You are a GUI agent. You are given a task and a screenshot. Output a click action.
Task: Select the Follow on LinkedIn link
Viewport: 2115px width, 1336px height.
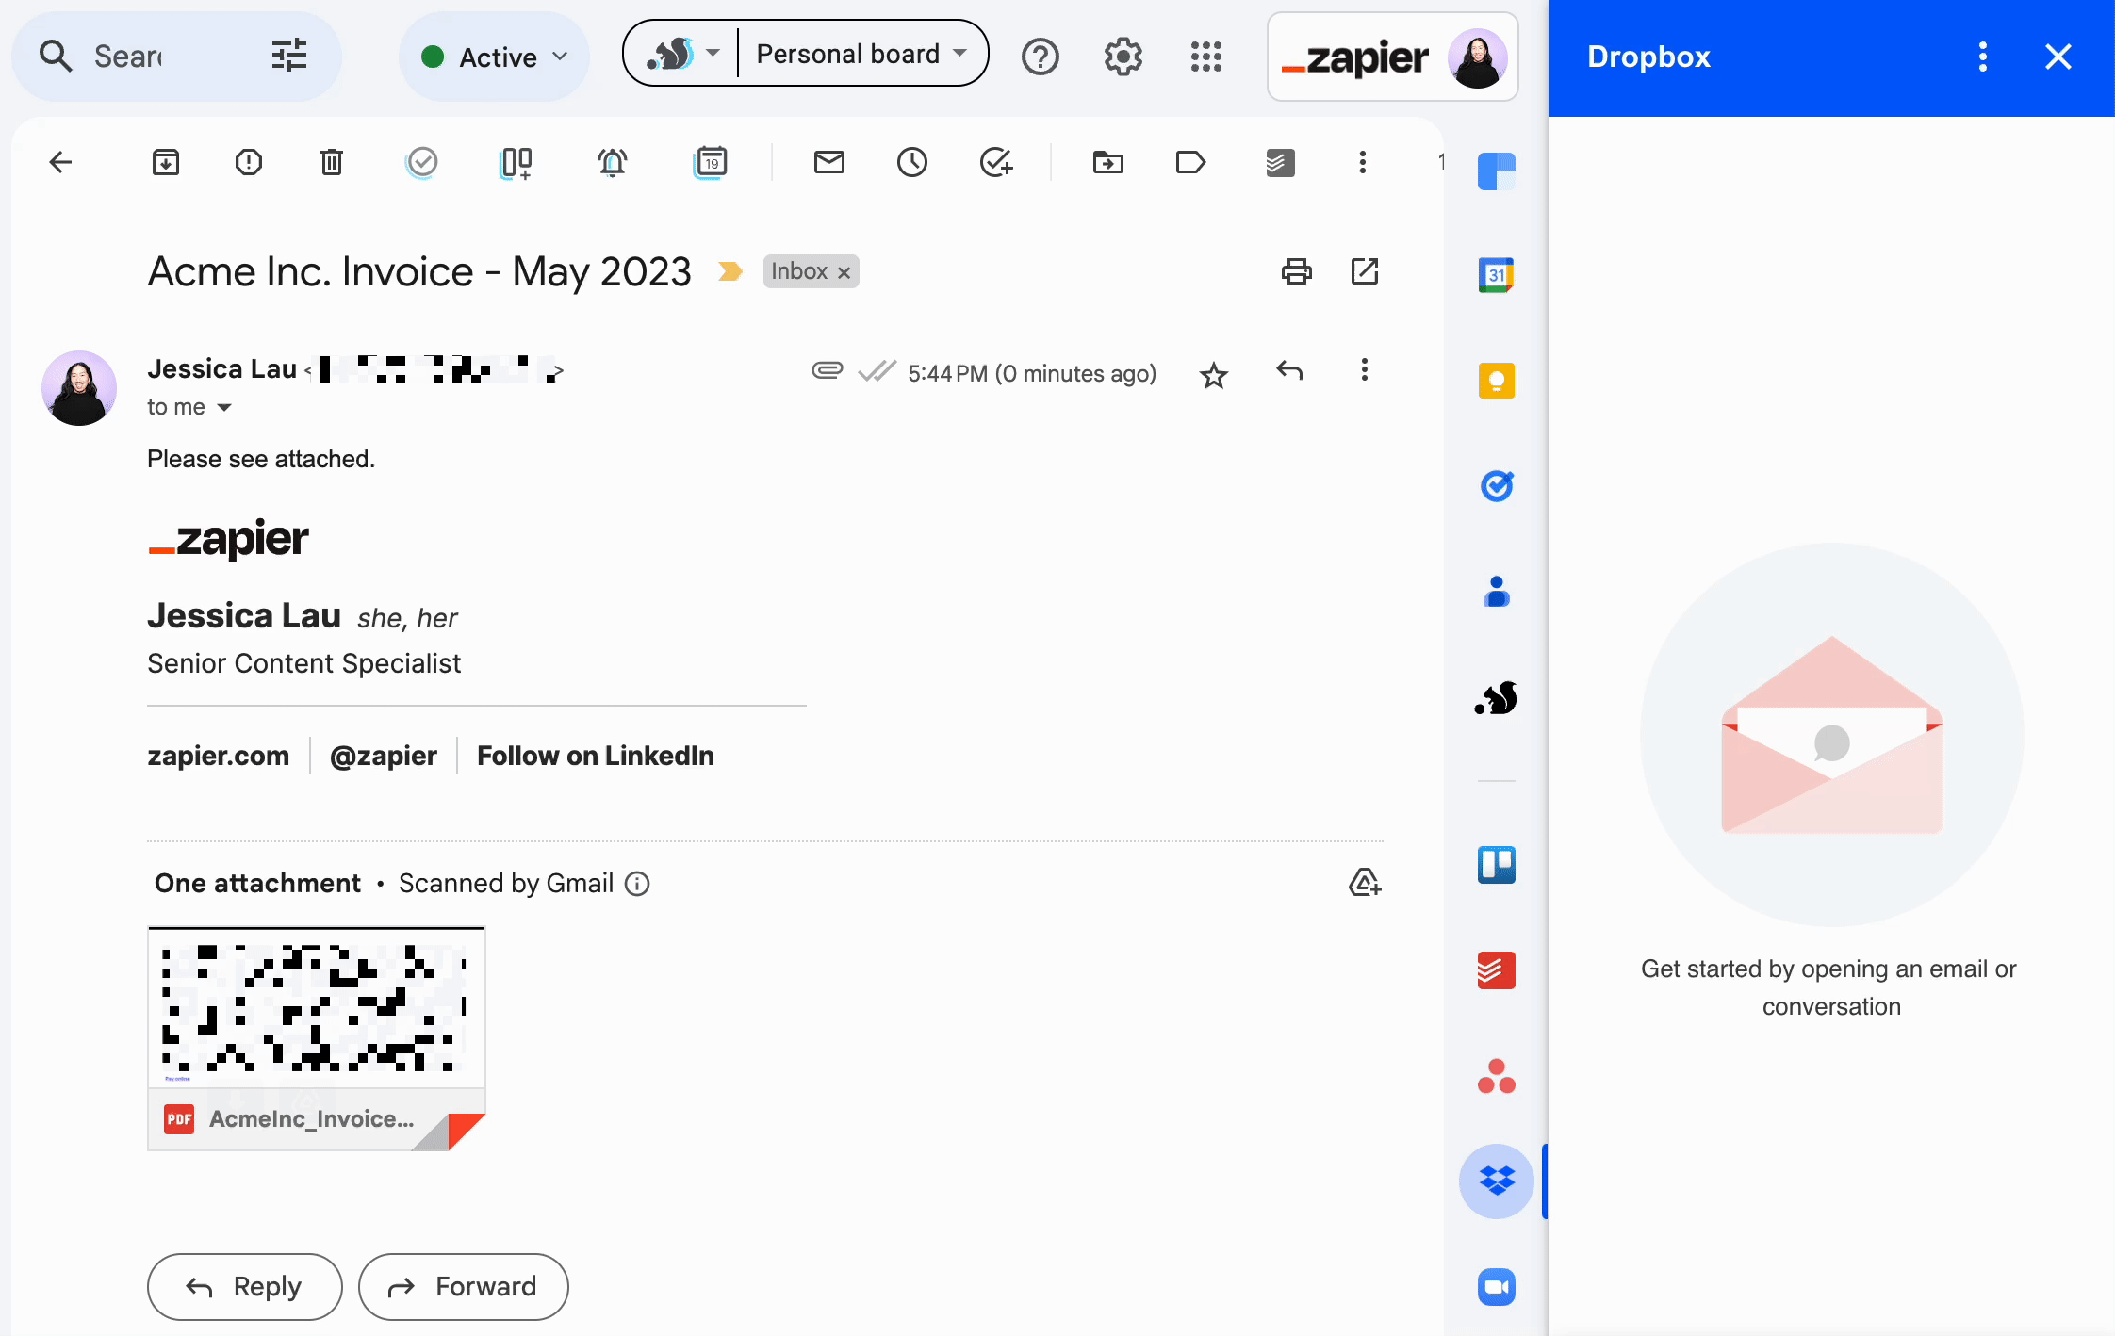click(x=593, y=754)
